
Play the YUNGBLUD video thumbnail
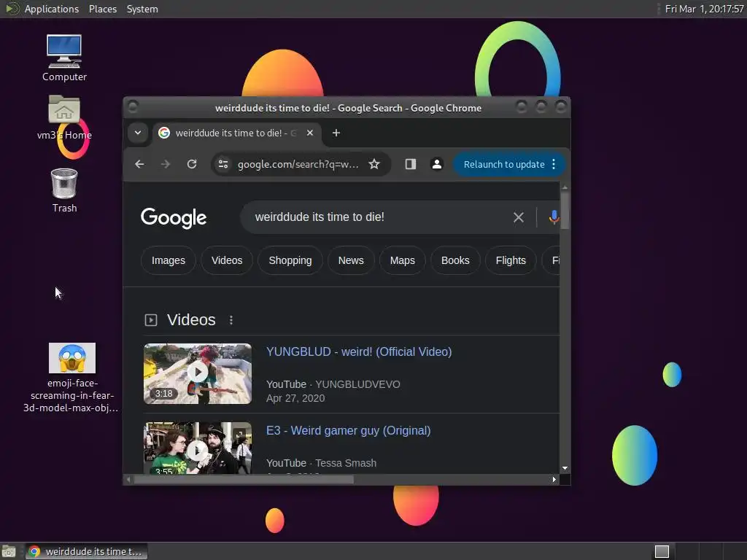coord(198,374)
